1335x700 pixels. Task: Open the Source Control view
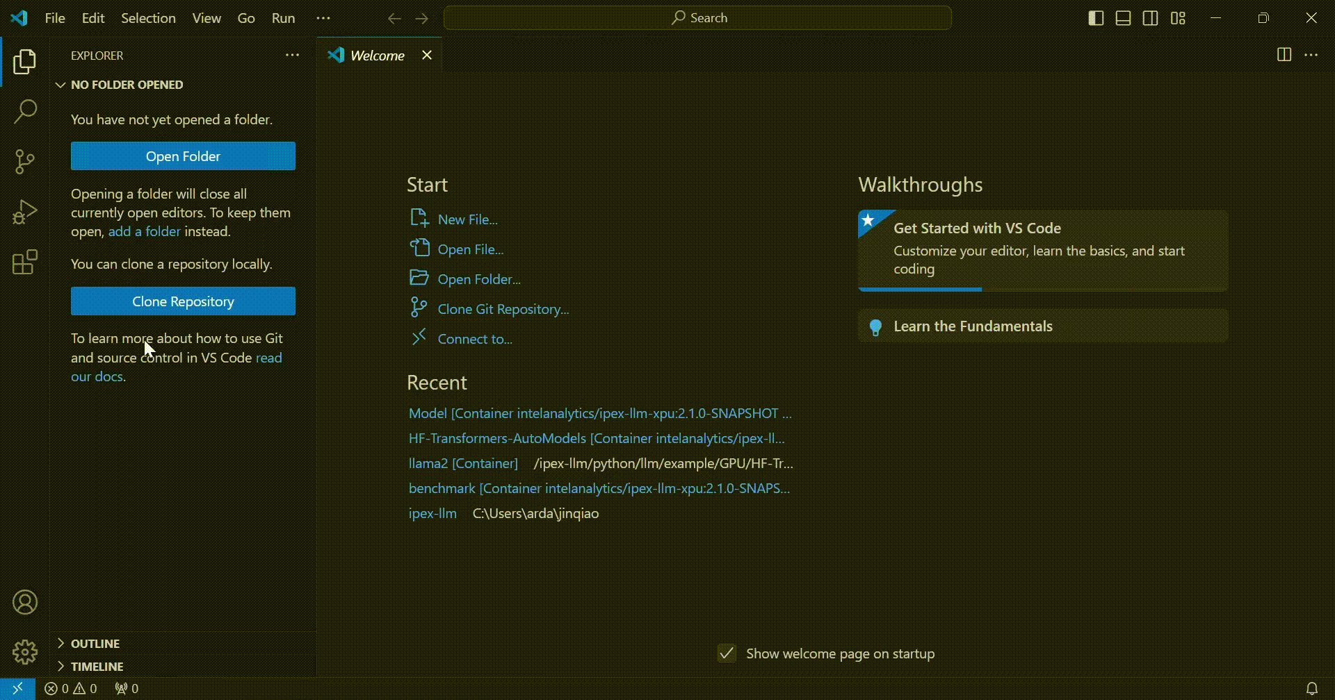click(25, 162)
